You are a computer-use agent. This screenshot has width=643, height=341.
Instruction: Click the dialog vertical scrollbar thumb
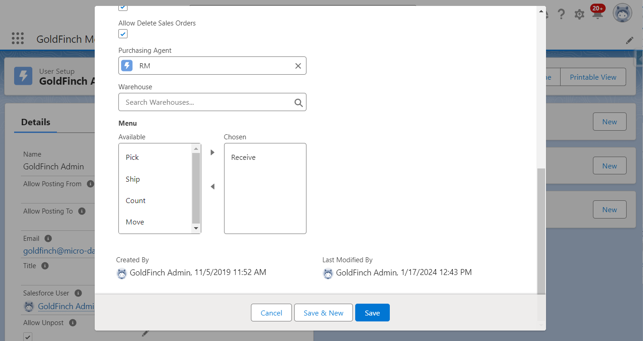[x=541, y=231]
